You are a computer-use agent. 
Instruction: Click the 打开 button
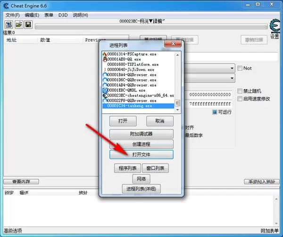point(123,121)
